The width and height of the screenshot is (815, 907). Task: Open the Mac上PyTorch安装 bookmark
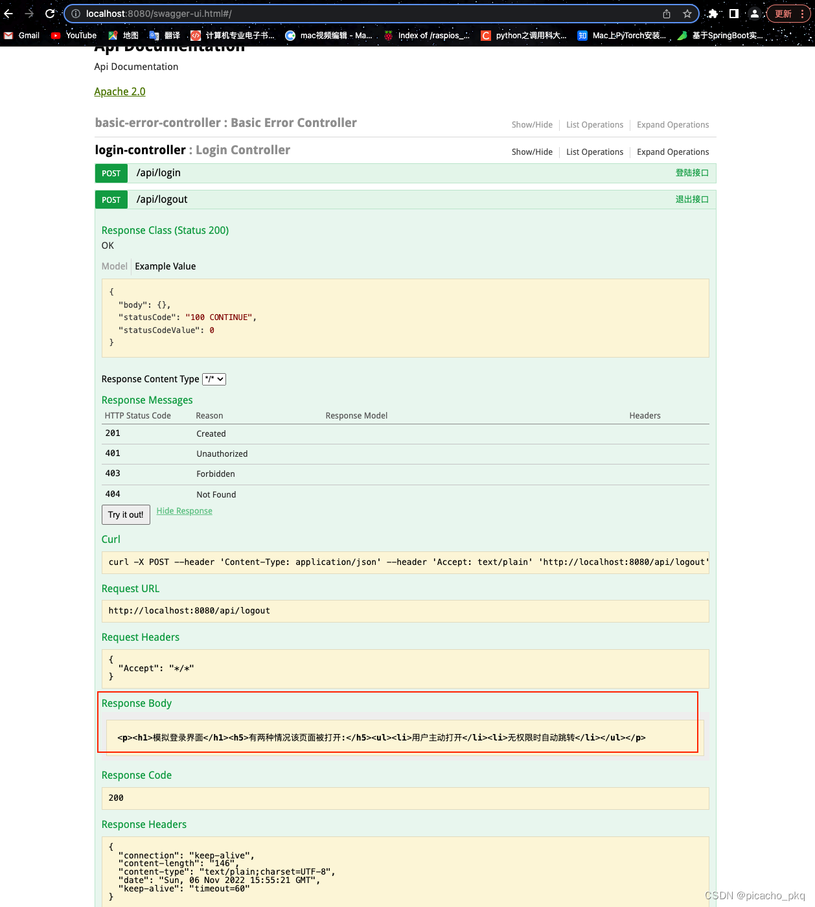tap(622, 36)
